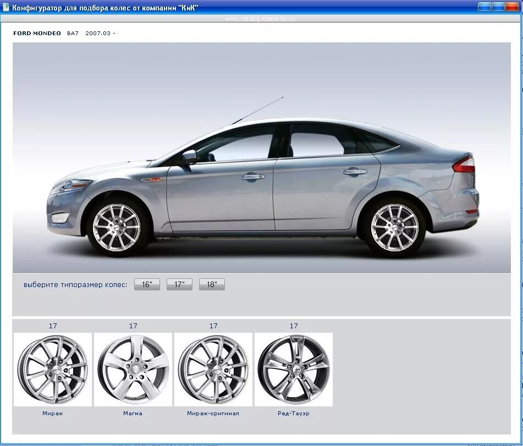Image resolution: width=523 pixels, height=446 pixels.
Task: Maximize the configurator window
Action: coord(498,7)
